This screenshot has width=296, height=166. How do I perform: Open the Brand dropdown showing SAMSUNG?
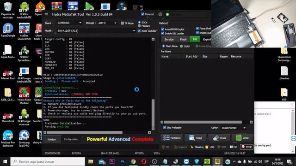tap(69, 23)
